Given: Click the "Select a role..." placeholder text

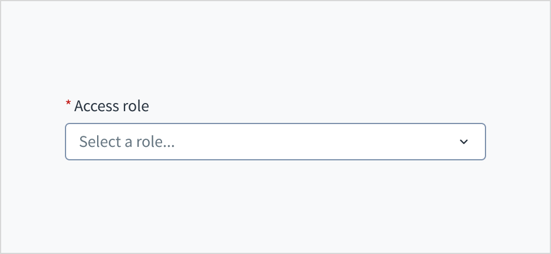Looking at the screenshot, I should (x=127, y=142).
